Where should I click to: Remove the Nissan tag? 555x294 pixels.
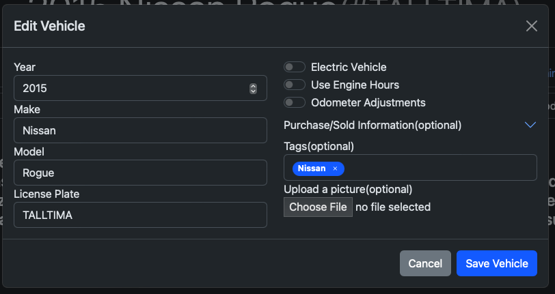pyautogui.click(x=335, y=168)
